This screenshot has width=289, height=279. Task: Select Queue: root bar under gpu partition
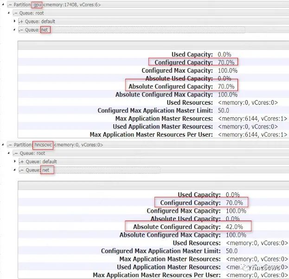pyautogui.click(x=151, y=13)
